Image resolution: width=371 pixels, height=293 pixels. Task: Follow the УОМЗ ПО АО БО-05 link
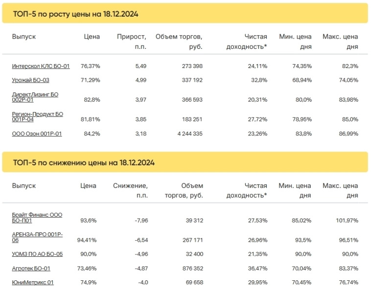37,254
